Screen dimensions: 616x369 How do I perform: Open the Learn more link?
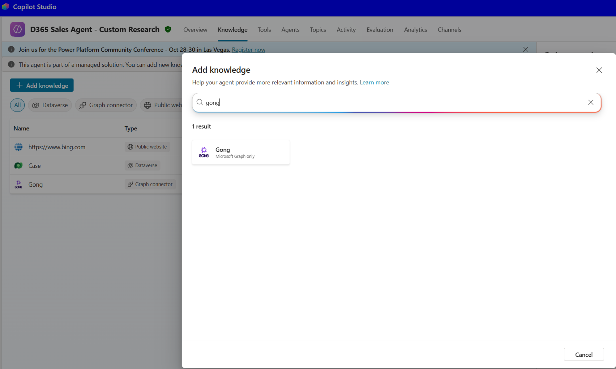pos(374,82)
